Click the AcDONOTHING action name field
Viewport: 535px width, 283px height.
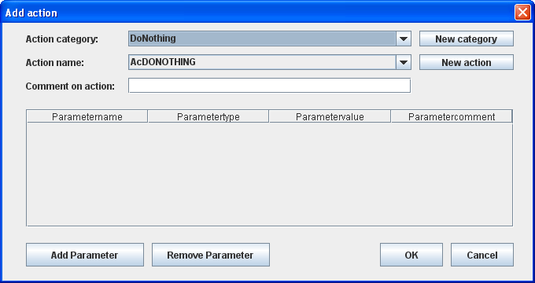tap(262, 62)
